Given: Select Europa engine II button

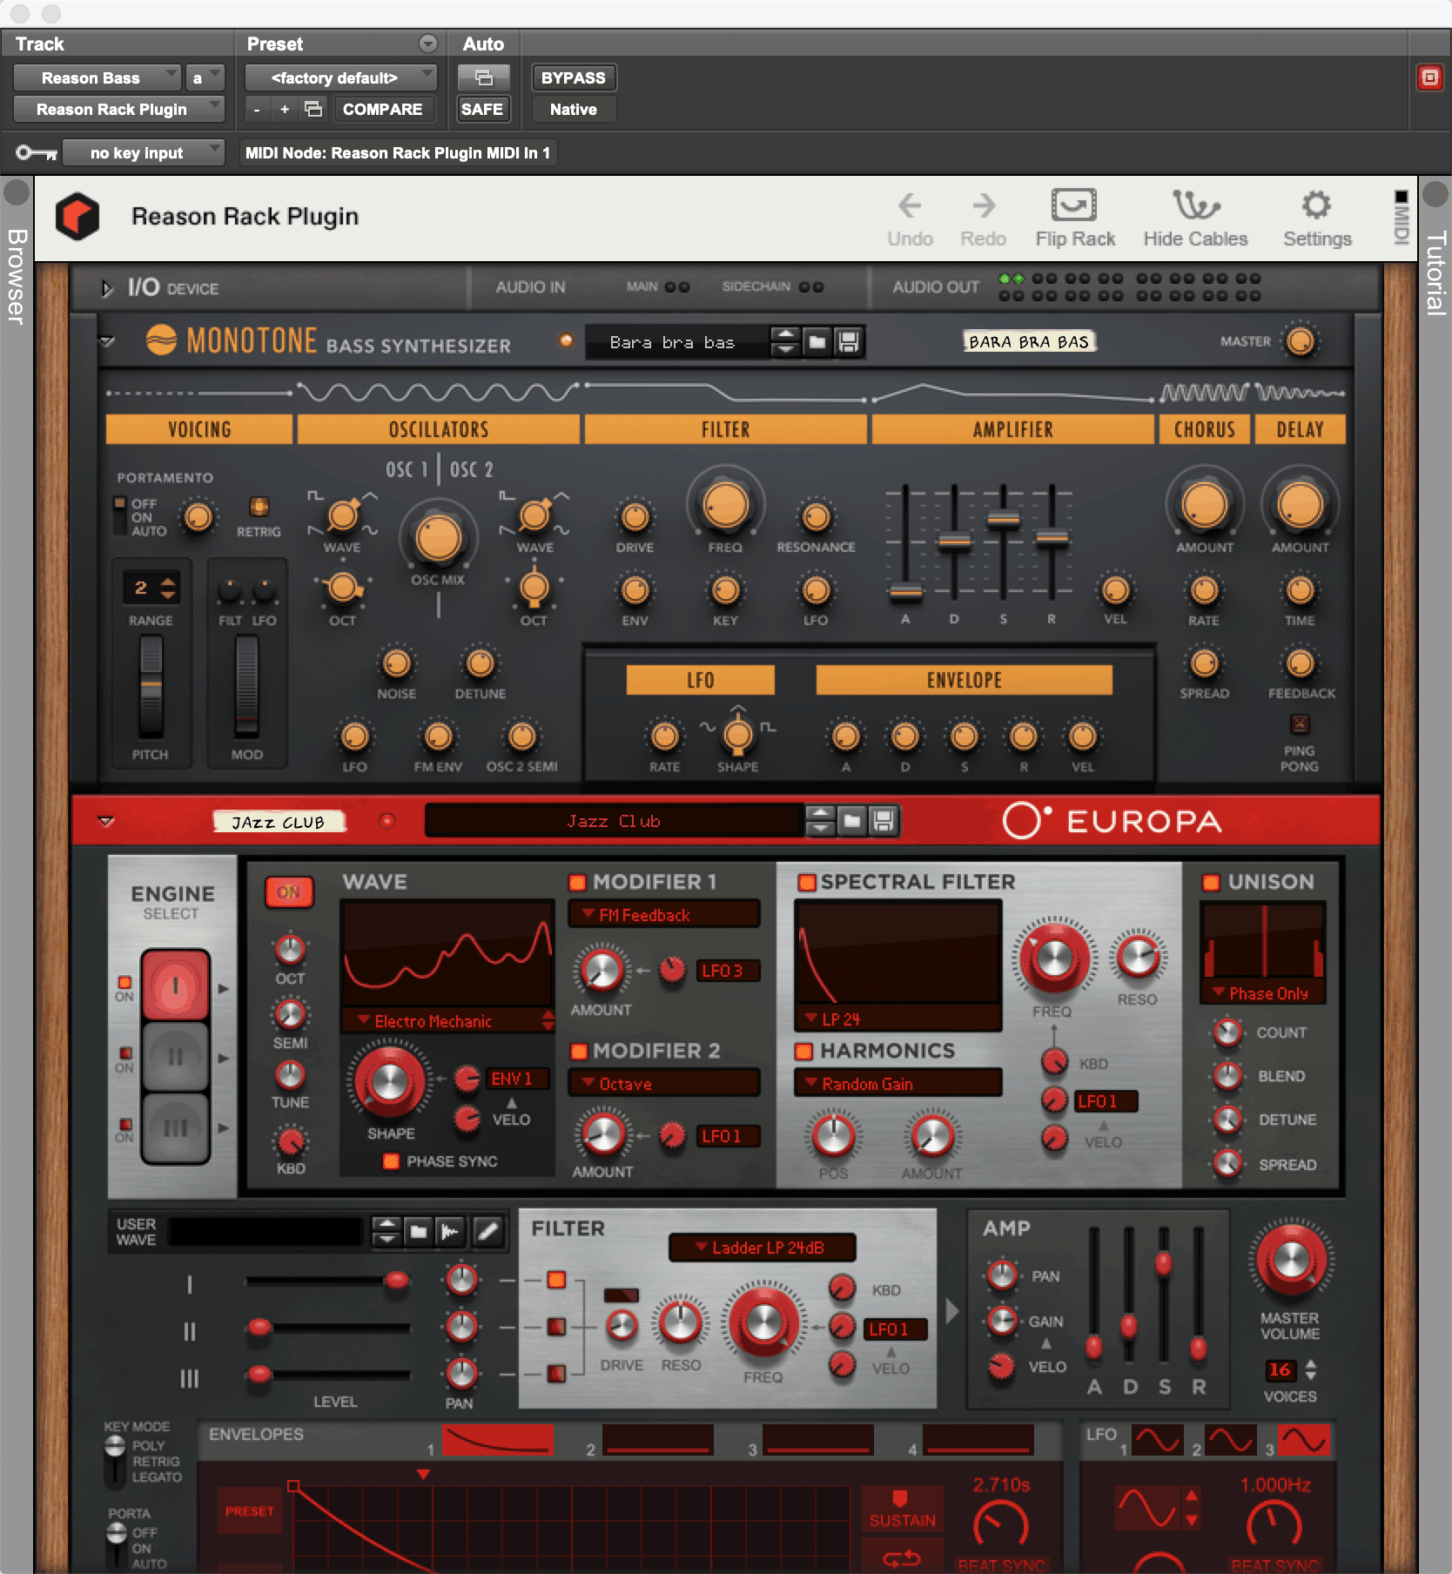Looking at the screenshot, I should tap(175, 1057).
